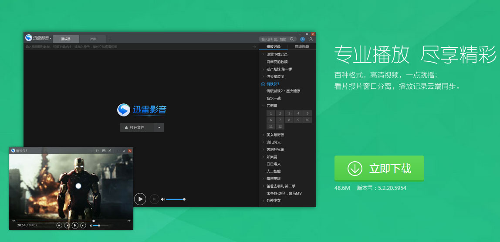Click the green 立即下载 download button
Screen dimensions: 500x242
click(x=379, y=168)
